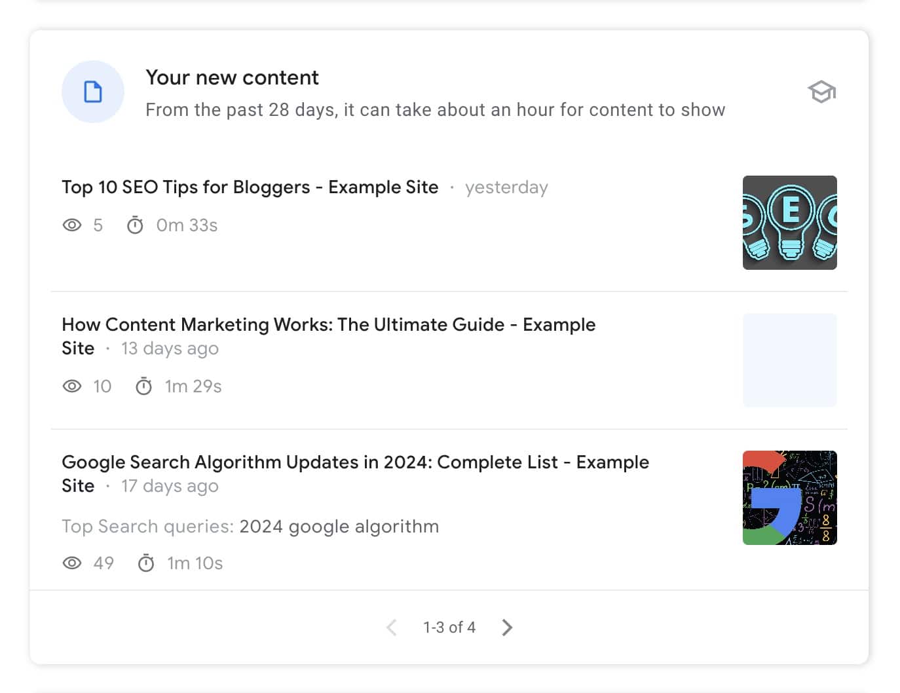Click the SEO lightbulbs thumbnail image
Viewport: 900px width, 693px height.
pos(789,222)
